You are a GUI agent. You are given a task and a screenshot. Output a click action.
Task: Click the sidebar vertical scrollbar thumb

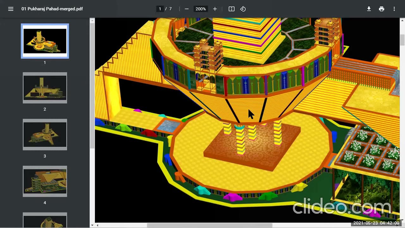click(92, 85)
